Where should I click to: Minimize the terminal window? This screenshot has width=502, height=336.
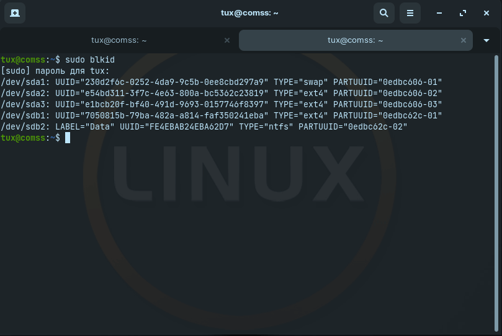(x=439, y=12)
